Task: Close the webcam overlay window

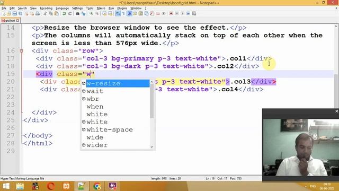Action: (x=336, y=111)
